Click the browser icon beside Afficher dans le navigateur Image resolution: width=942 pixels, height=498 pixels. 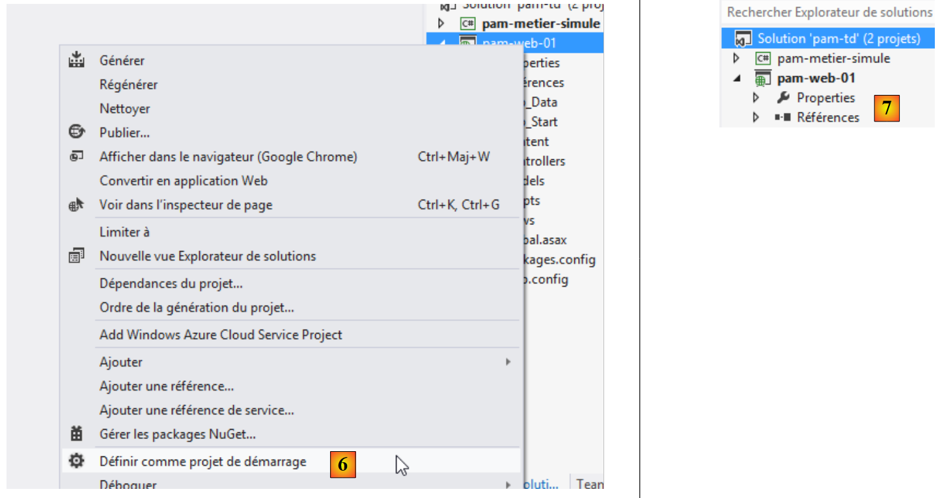pyautogui.click(x=77, y=157)
